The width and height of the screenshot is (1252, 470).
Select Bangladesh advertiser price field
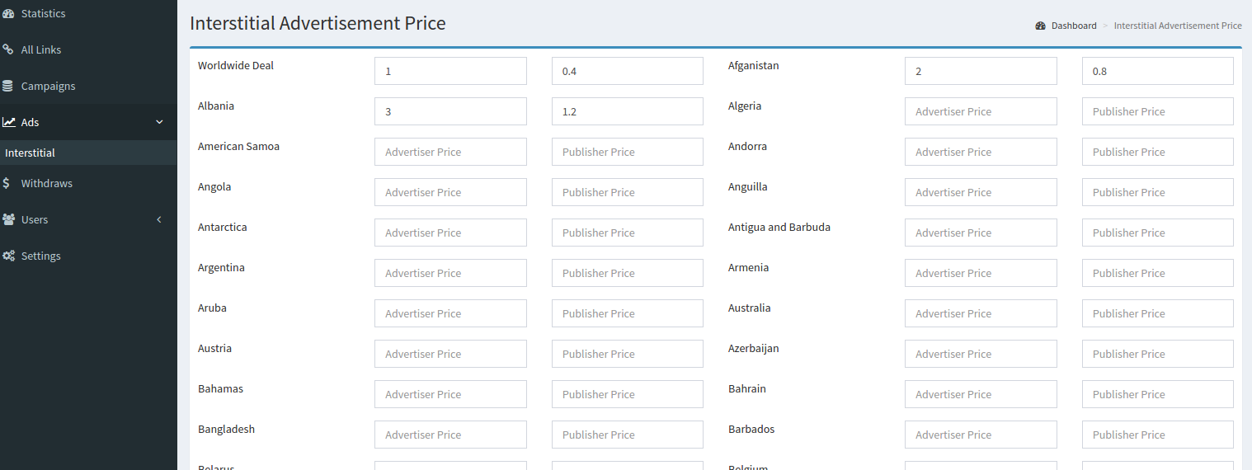(x=450, y=435)
